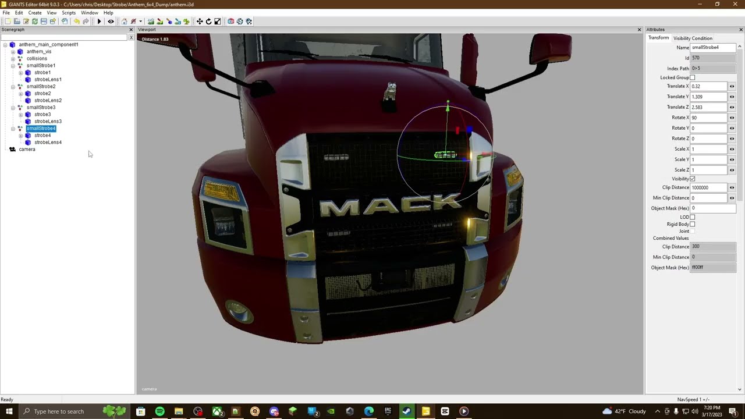Select the Translate move-arrows tool
The image size is (745, 419).
coord(200,22)
